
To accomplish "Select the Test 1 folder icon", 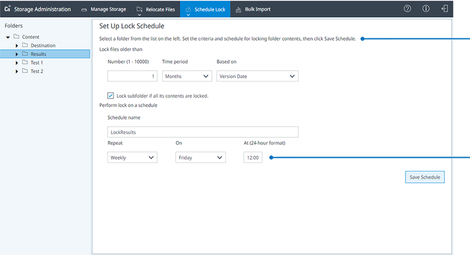I will coord(25,63).
